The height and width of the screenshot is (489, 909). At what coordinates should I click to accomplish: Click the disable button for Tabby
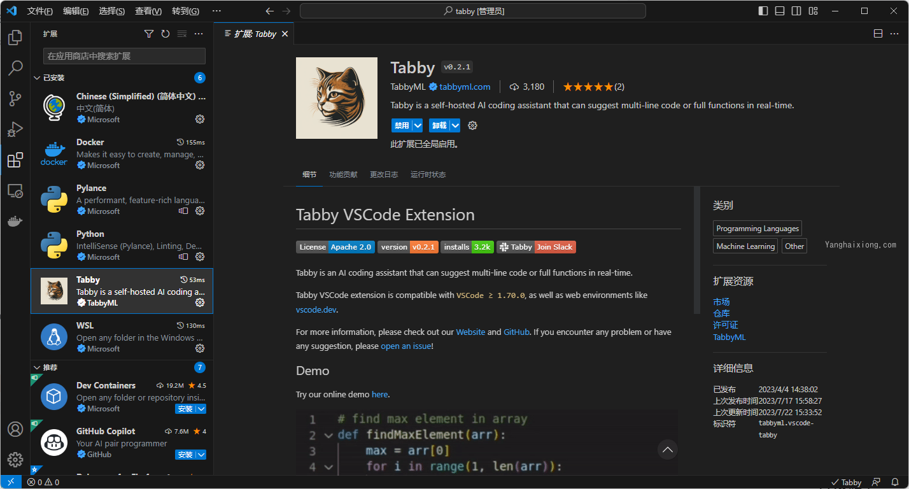point(402,125)
